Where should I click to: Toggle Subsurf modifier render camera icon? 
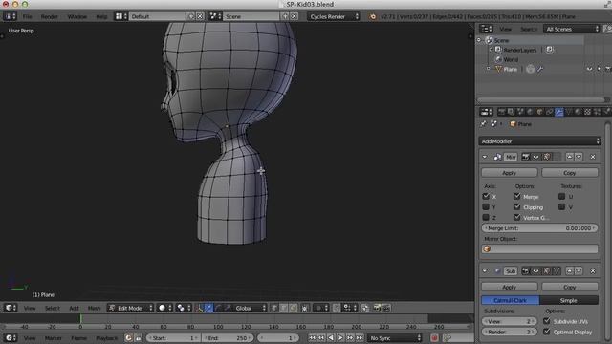tap(526, 270)
